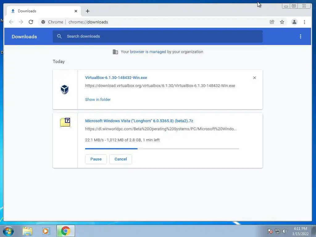316x237 pixels.
Task: Click the Show desktop button on the taskbar
Action: pos(314,231)
